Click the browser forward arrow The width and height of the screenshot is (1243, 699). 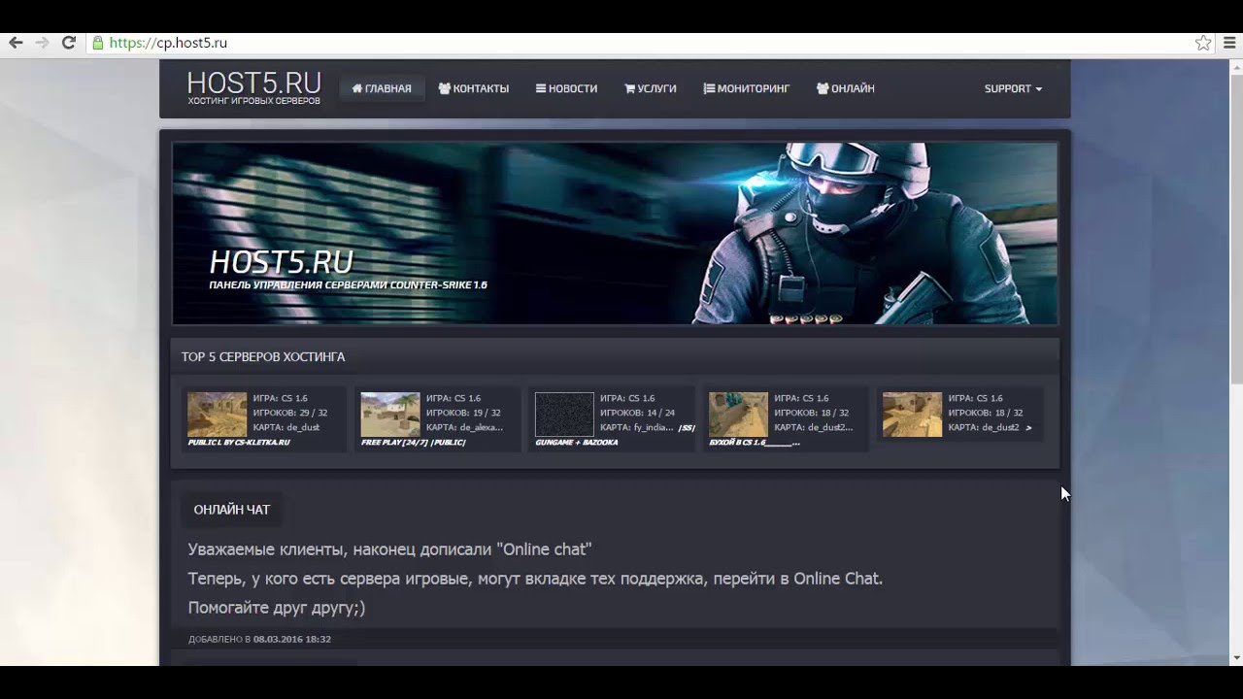(42, 43)
